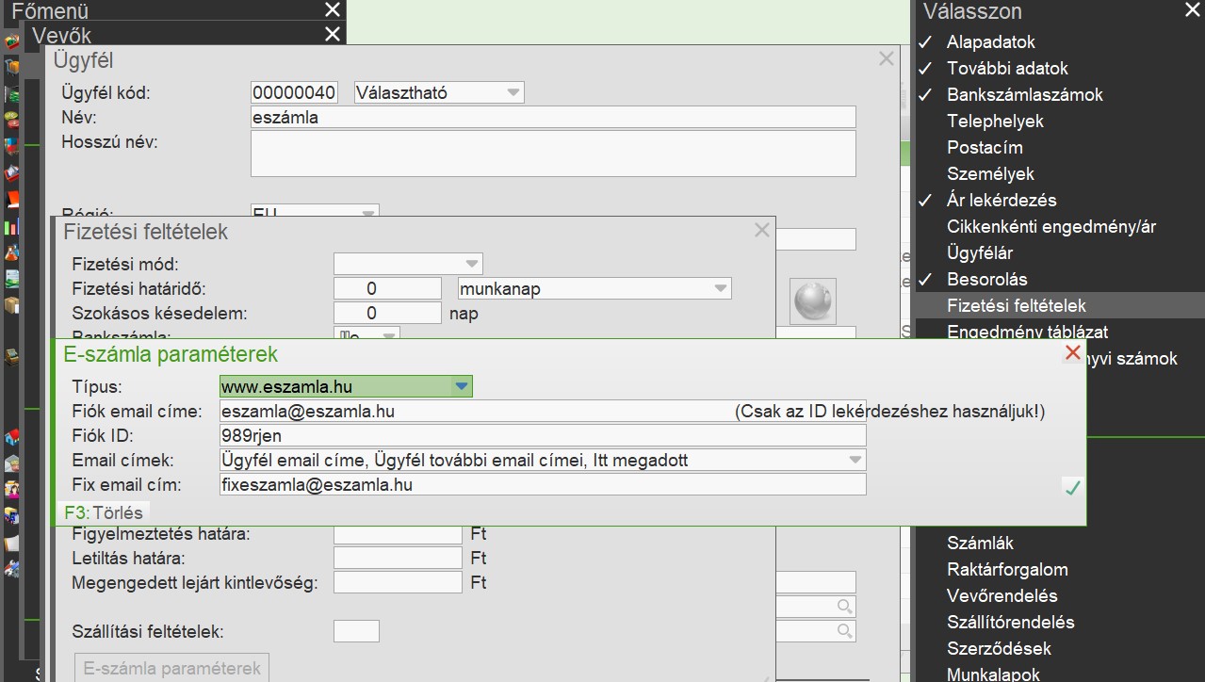Click the cardboard box sidebar icon
The width and height of the screenshot is (1205, 682).
(x=11, y=304)
